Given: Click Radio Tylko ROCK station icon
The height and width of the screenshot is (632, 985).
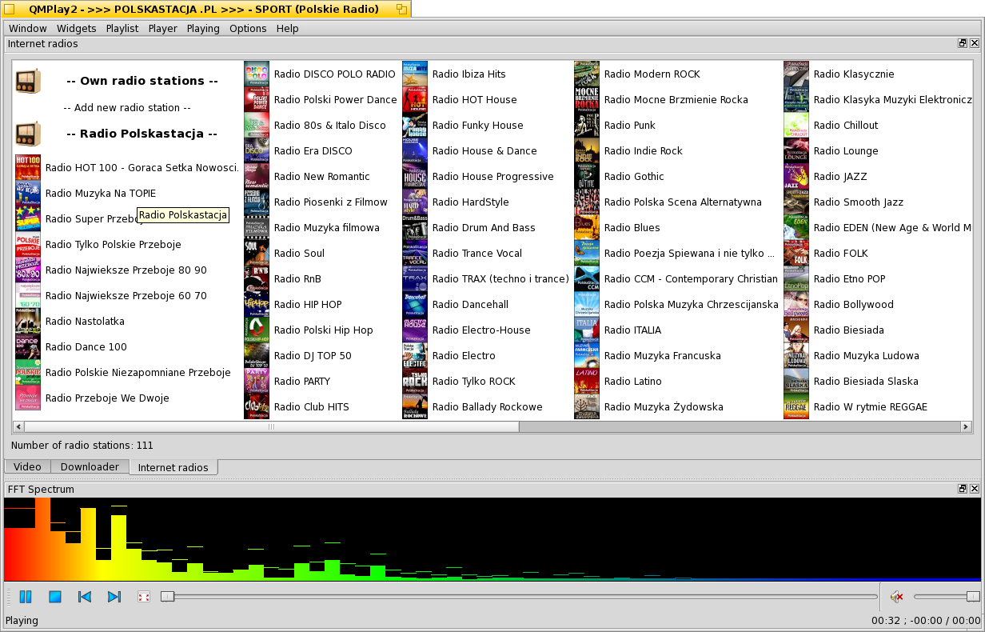Looking at the screenshot, I should pos(415,381).
